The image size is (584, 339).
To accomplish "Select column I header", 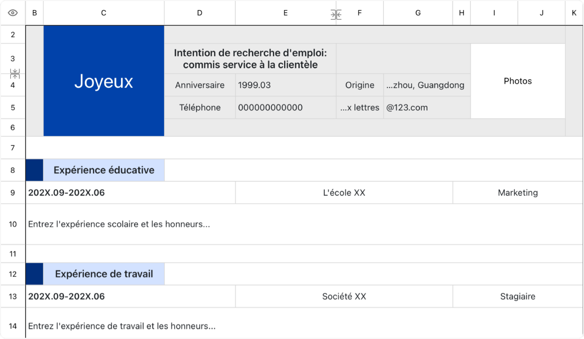I will point(494,13).
